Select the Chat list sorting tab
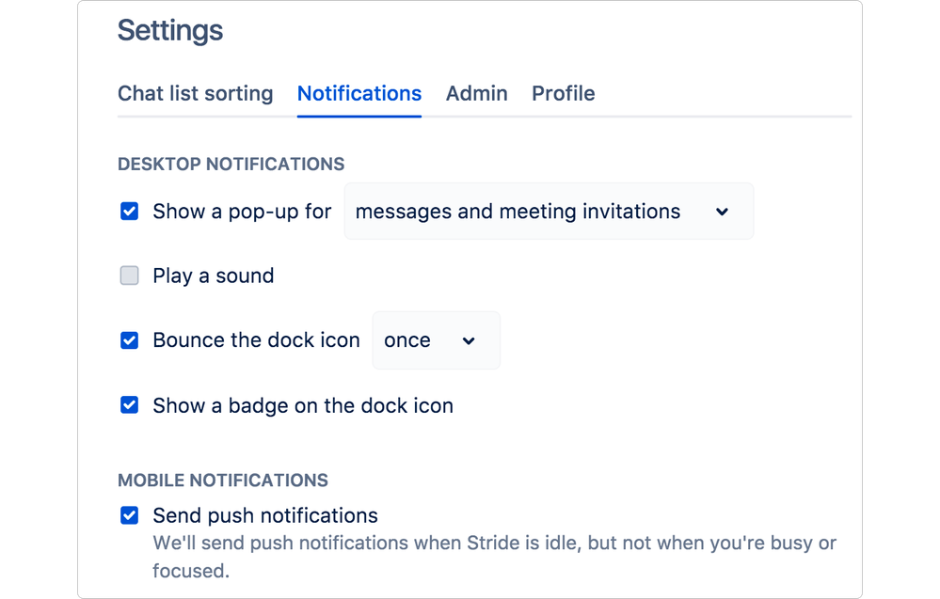Screen dimensions: 940x599 point(195,93)
